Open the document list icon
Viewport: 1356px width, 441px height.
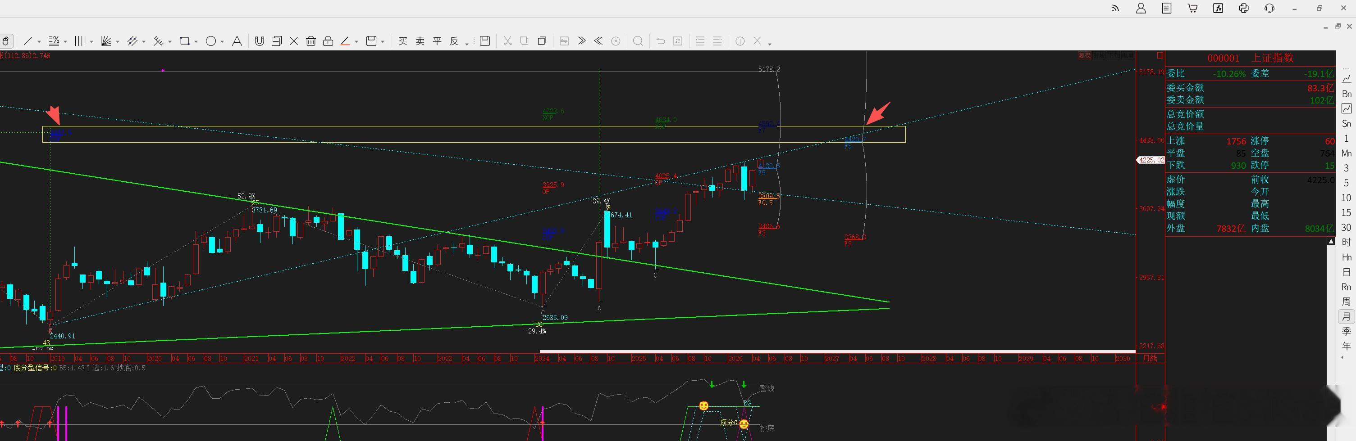[1166, 8]
